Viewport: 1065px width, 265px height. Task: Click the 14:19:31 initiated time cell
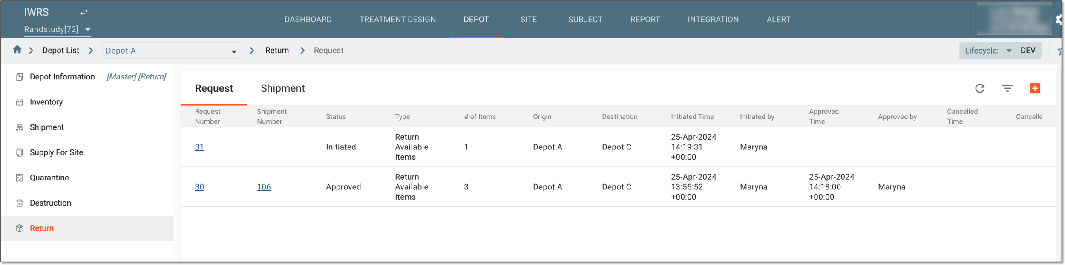click(x=694, y=147)
